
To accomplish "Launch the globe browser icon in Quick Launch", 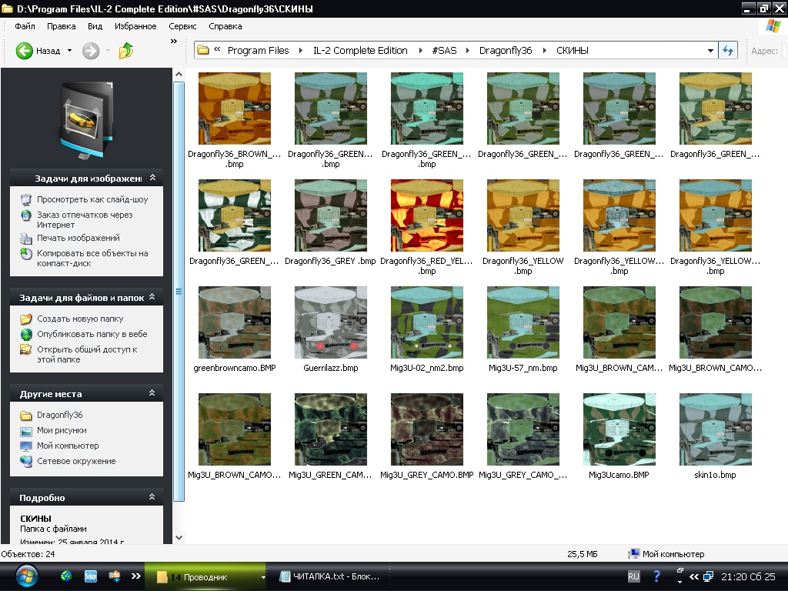I will point(66,576).
